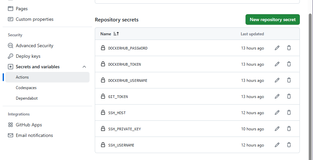Click Secrets and variables label
313x160 pixels.
point(38,67)
